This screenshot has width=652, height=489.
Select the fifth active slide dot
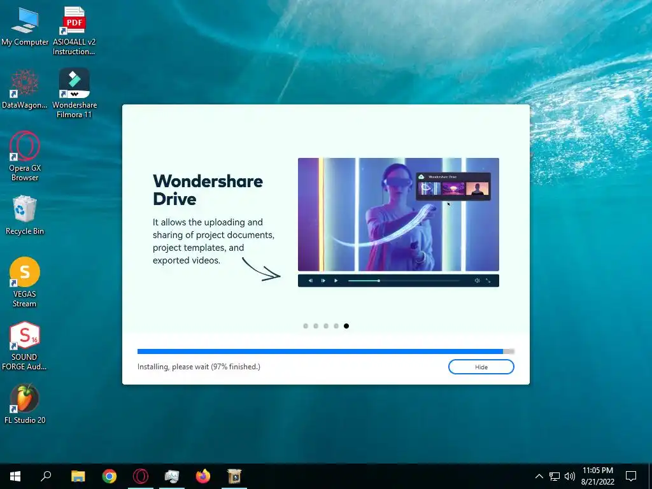346,326
